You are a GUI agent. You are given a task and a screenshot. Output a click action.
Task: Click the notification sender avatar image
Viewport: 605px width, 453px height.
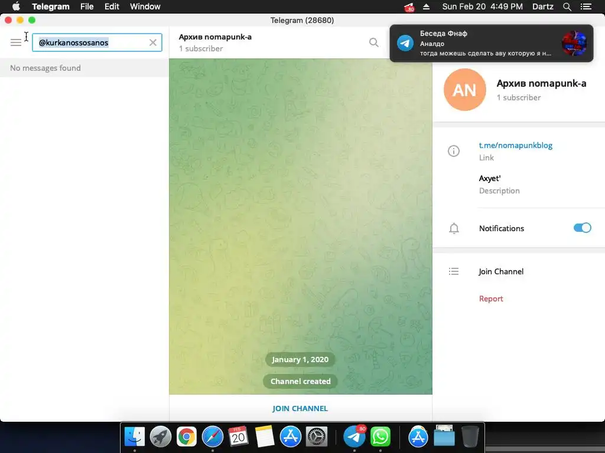pyautogui.click(x=574, y=43)
